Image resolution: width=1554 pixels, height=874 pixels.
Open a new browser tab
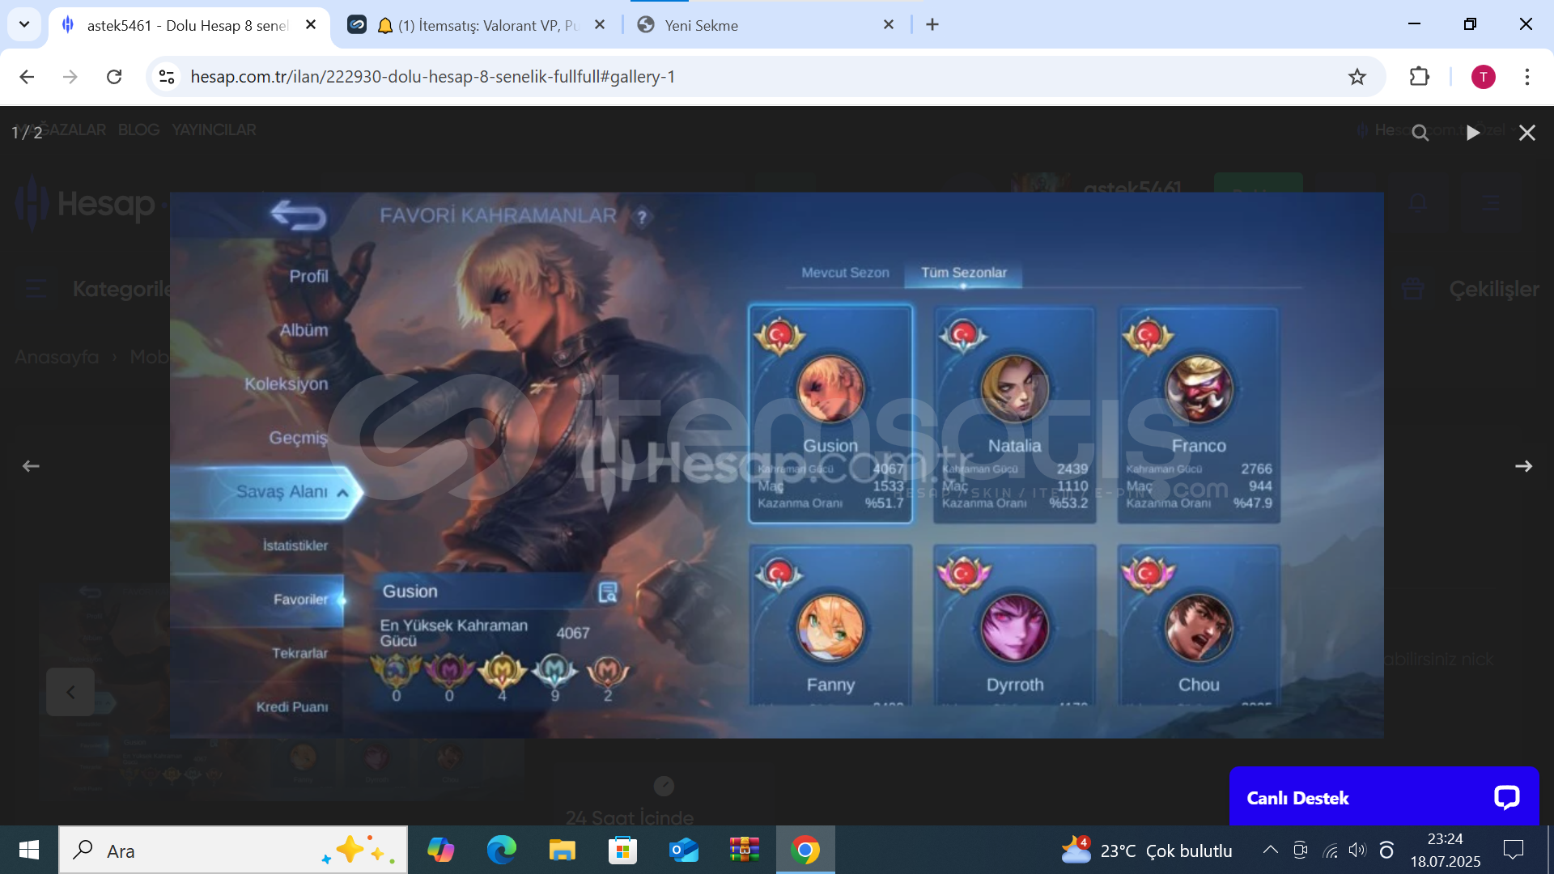pos(932,25)
